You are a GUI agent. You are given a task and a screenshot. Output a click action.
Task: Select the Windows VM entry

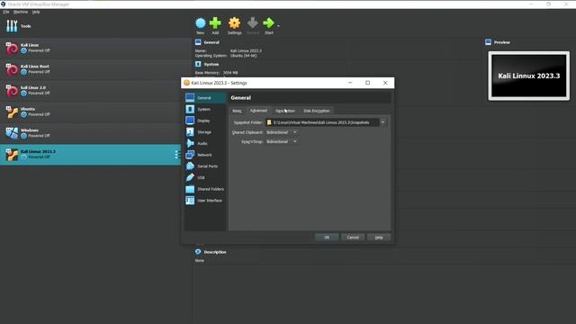click(x=95, y=133)
